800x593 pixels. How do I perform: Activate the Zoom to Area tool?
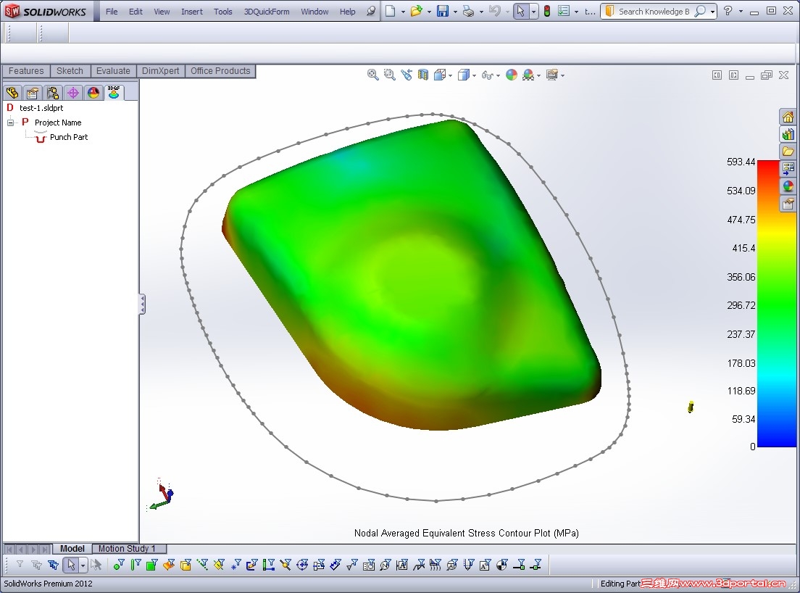(x=390, y=75)
